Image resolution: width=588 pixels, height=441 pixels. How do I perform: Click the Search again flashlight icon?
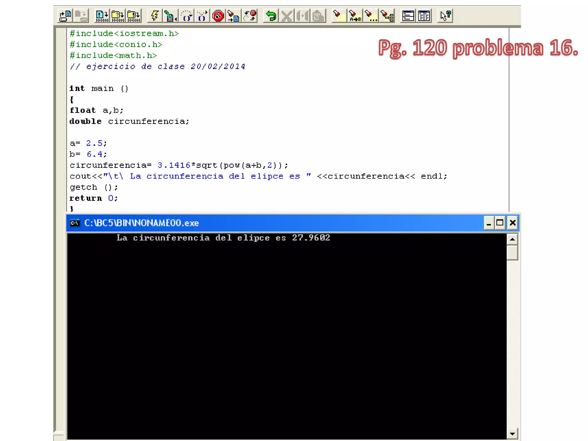(x=371, y=16)
